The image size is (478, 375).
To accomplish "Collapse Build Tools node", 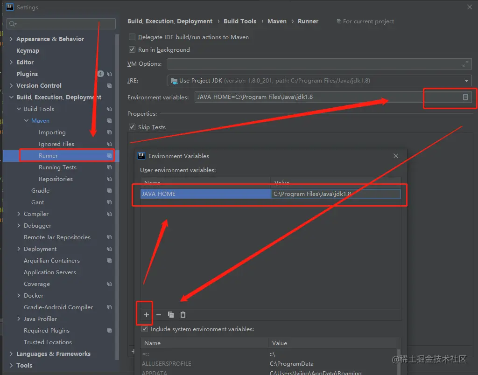I will pyautogui.click(x=19, y=109).
